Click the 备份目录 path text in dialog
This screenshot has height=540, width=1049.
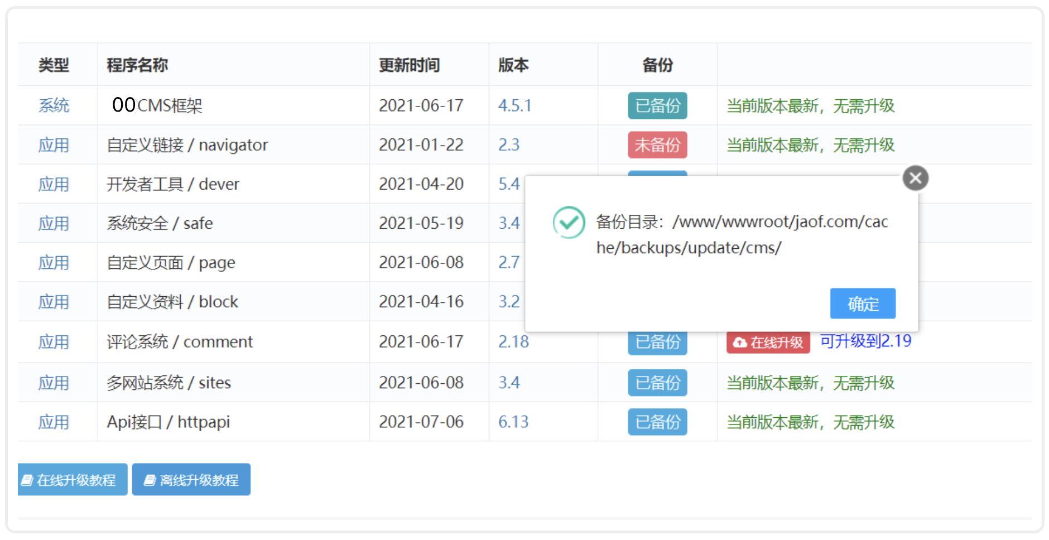coord(742,234)
